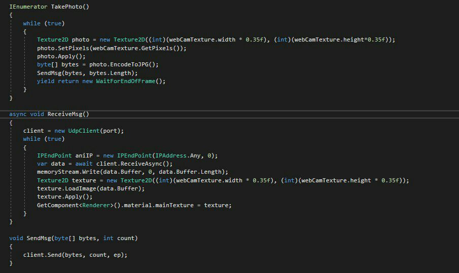Click SendMsg in the void SendMsg declaration
This screenshot has height=273, width=459.
tap(39, 238)
